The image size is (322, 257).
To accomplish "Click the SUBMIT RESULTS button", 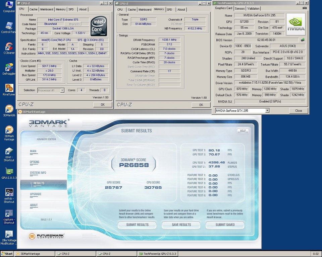I will 137,225.
